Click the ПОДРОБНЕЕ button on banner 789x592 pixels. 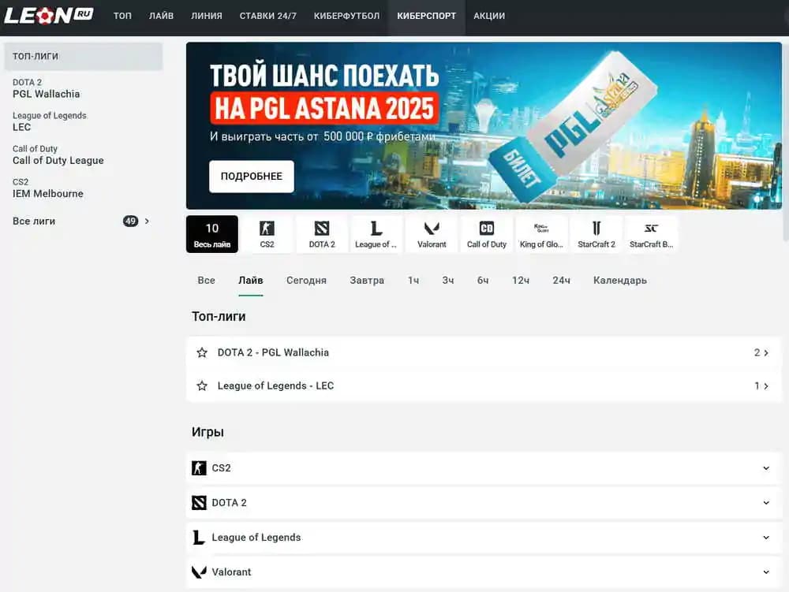(252, 177)
